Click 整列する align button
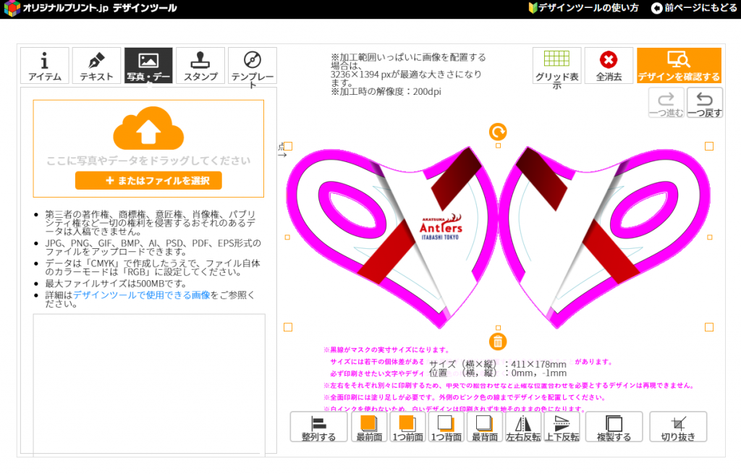 point(318,427)
